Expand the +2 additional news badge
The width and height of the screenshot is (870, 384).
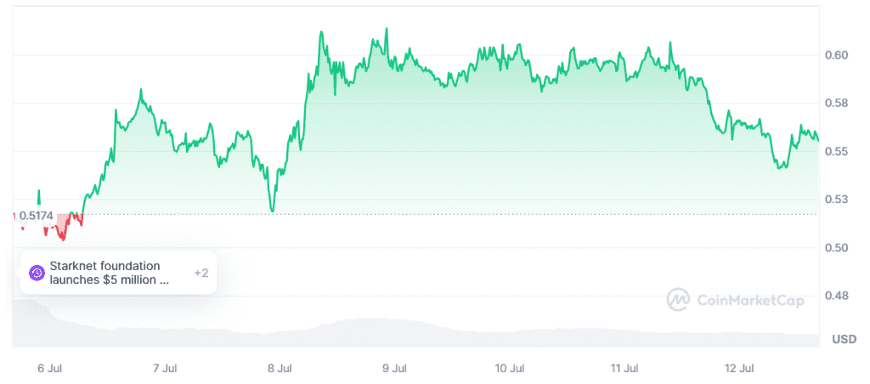coord(201,273)
